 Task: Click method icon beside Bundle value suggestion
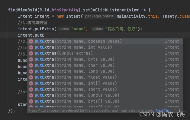click(x=31, y=95)
